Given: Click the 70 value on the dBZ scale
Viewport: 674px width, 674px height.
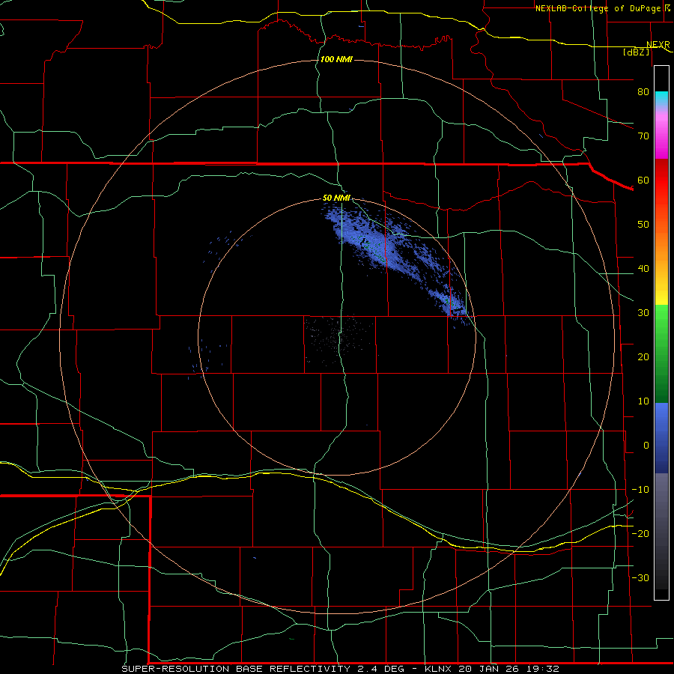Looking at the screenshot, I should [x=643, y=136].
